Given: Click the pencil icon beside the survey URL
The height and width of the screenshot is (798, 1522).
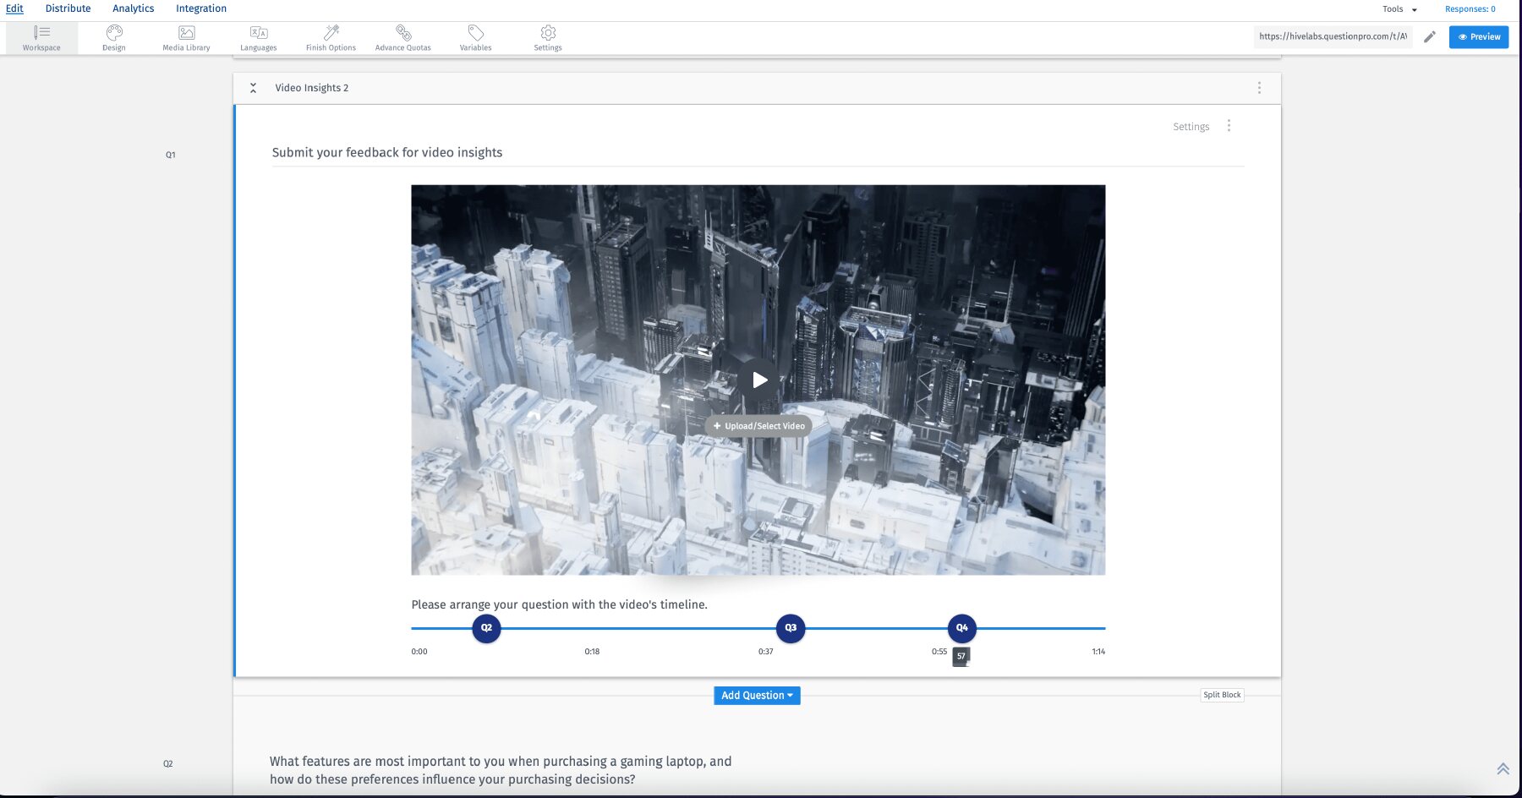Looking at the screenshot, I should [x=1431, y=37].
